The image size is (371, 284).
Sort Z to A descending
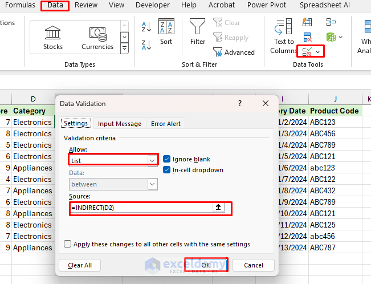pos(146,45)
